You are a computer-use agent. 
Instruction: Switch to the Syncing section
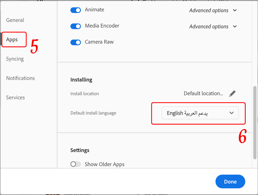pos(15,59)
